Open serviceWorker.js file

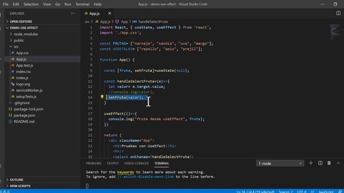click(x=29, y=90)
